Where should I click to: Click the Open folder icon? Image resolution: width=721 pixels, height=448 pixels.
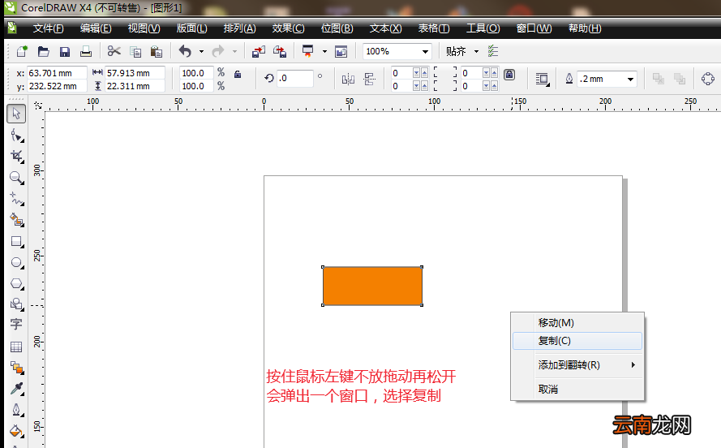coord(43,51)
